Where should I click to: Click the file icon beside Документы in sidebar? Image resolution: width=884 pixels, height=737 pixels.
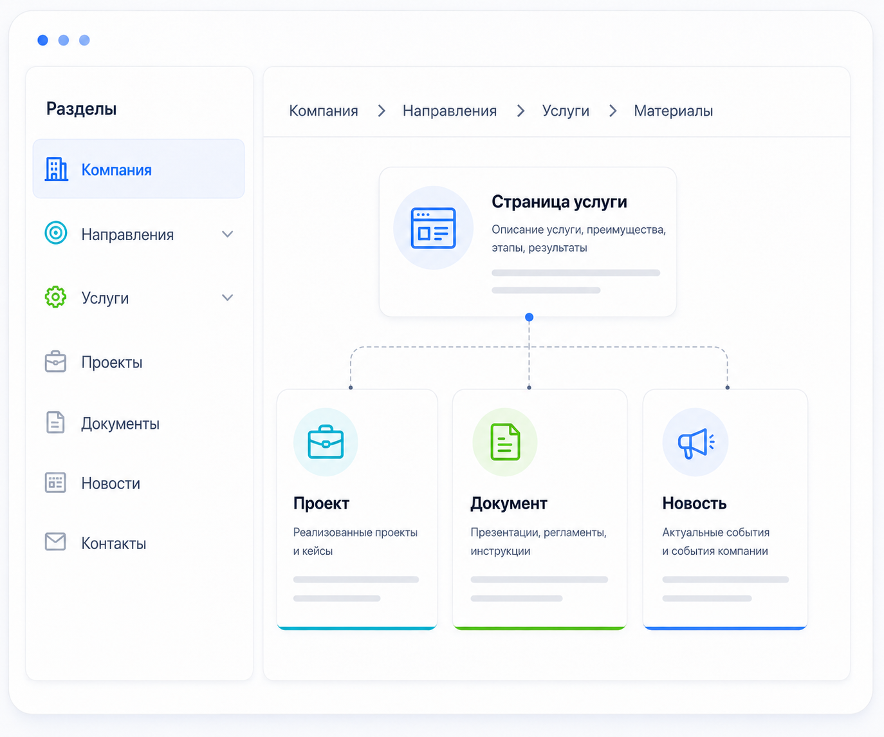click(56, 423)
